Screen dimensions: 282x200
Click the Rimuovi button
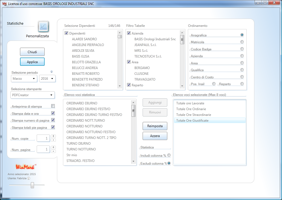(x=155, y=112)
